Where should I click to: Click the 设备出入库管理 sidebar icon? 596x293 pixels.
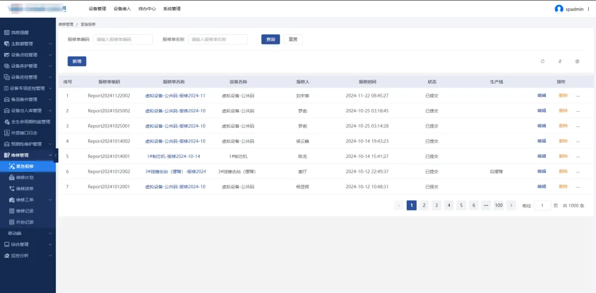coord(7,111)
